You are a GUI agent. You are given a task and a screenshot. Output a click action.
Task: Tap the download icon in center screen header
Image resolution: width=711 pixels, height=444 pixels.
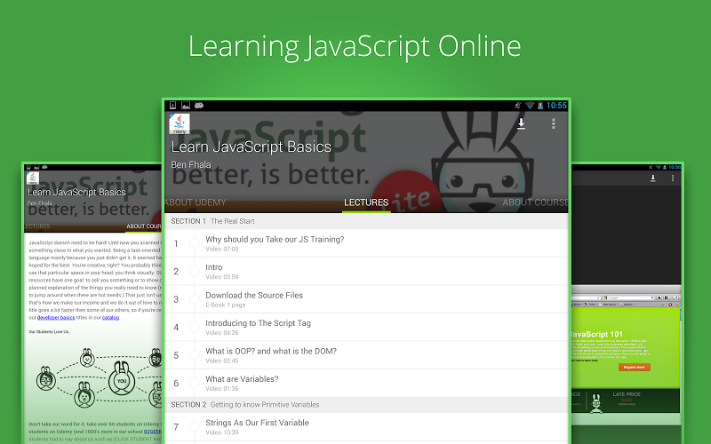click(521, 123)
